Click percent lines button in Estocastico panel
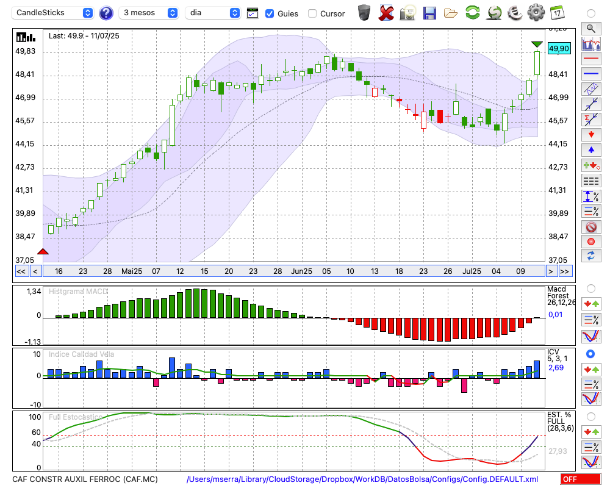The width and height of the screenshot is (610, 488). 591,447
